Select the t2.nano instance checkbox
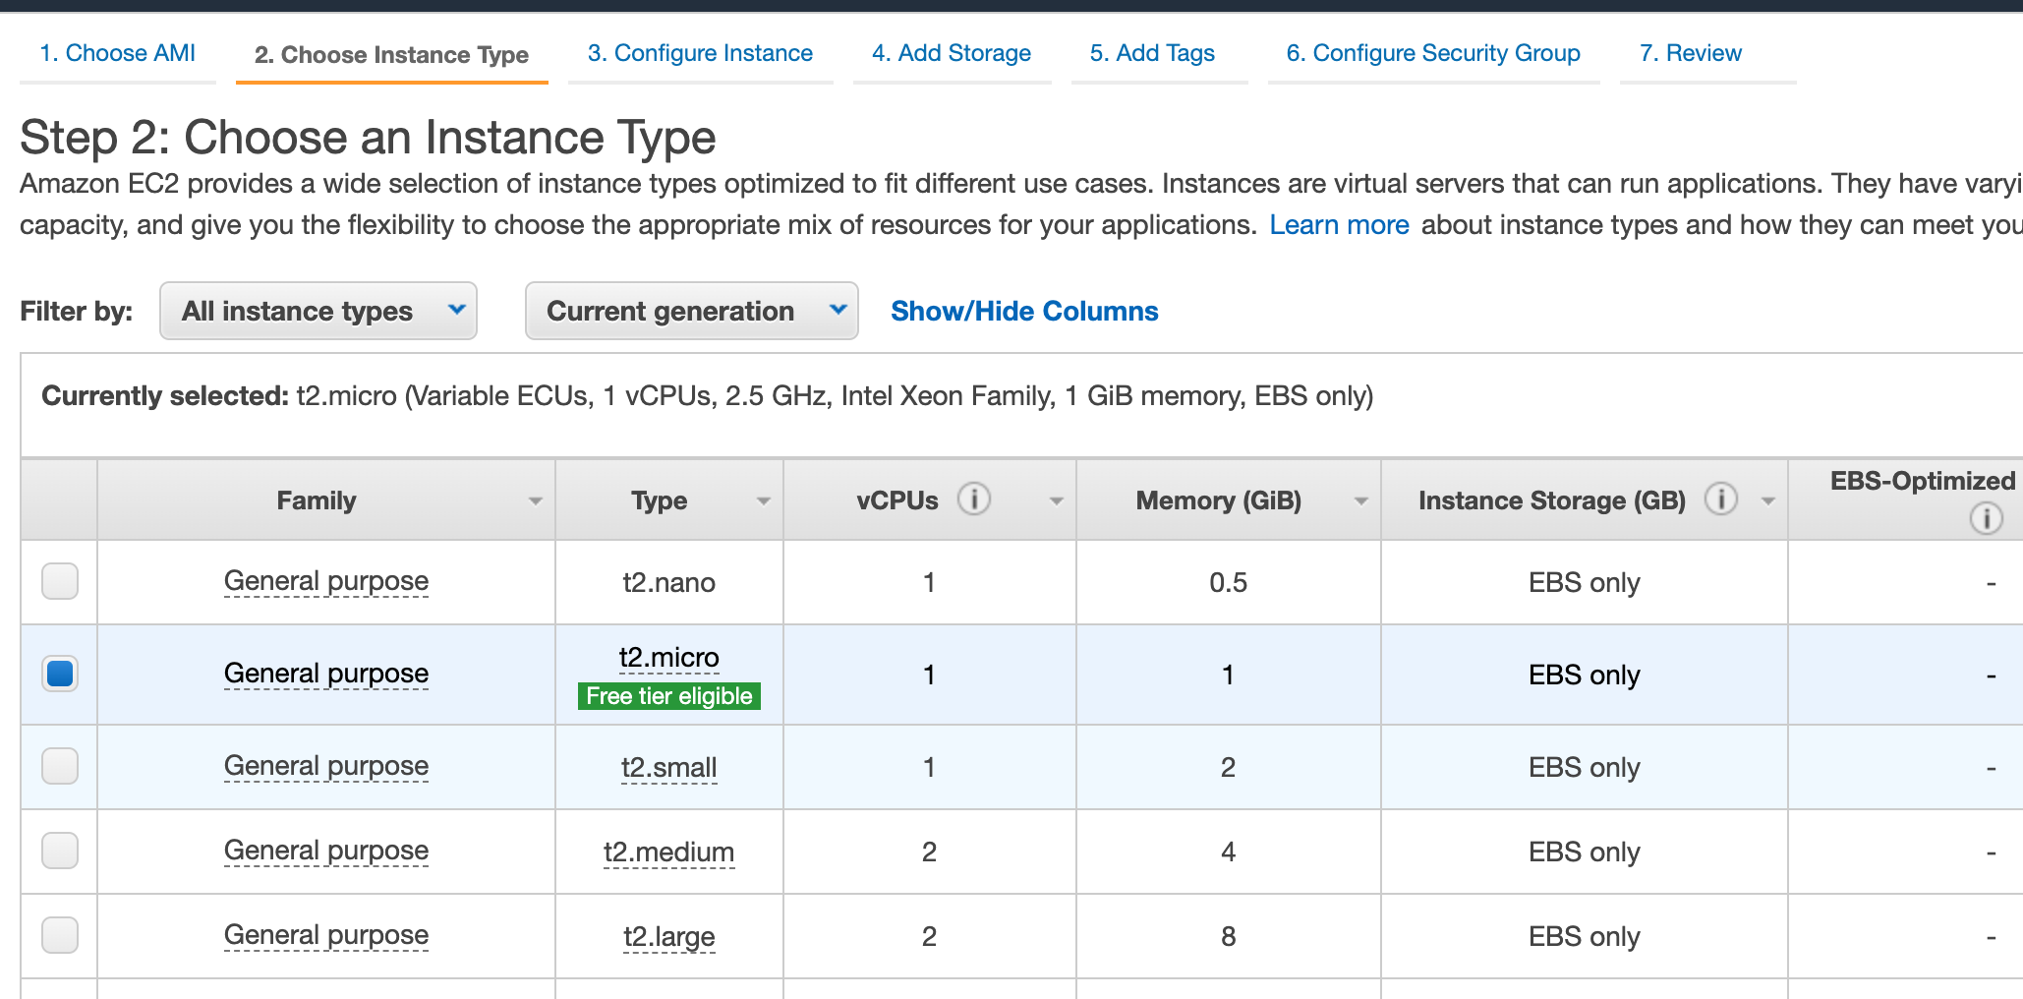Screen dimensions: 2023x999 click(60, 581)
